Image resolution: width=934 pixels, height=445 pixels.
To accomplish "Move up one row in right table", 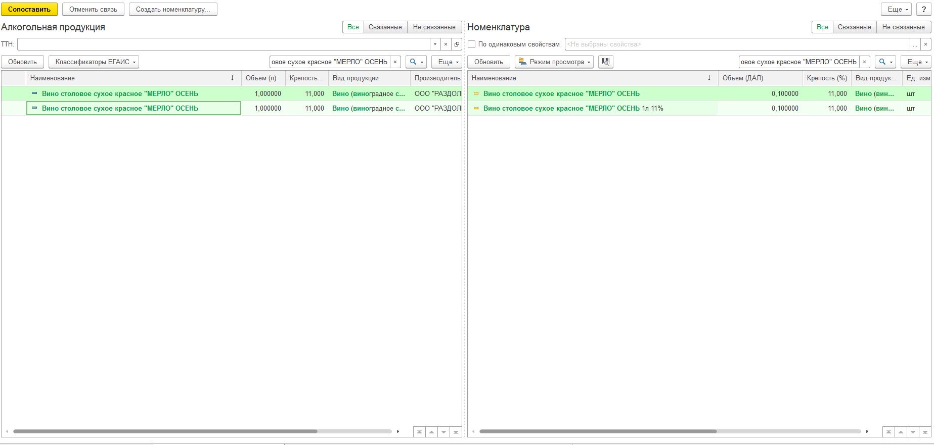I will (901, 432).
